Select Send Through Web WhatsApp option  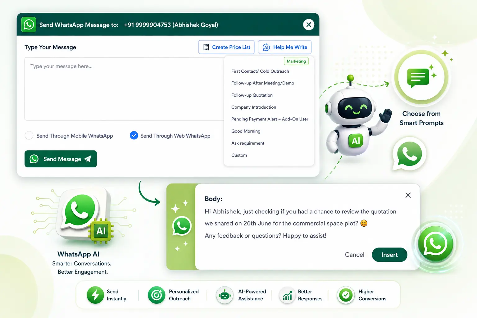click(170, 136)
